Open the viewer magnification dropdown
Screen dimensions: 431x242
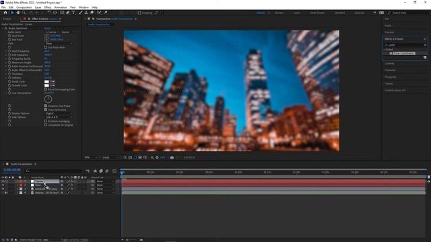pyautogui.click(x=92, y=157)
